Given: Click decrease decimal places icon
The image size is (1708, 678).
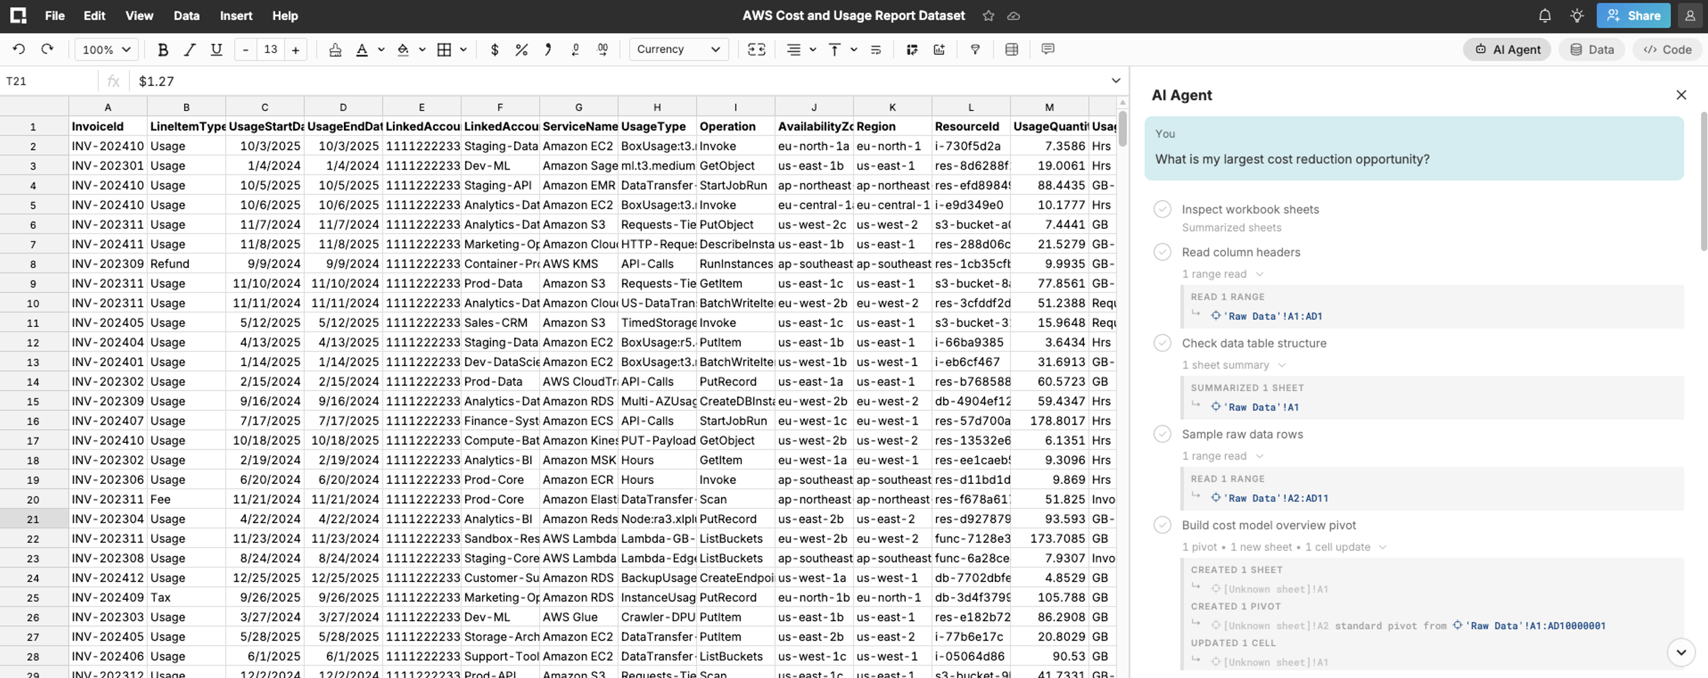Looking at the screenshot, I should (575, 49).
